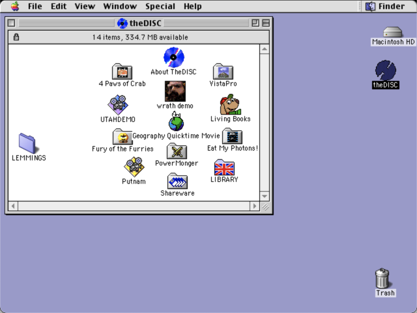Click the window resize grip corner
The image size is (417, 313).
coord(265,207)
